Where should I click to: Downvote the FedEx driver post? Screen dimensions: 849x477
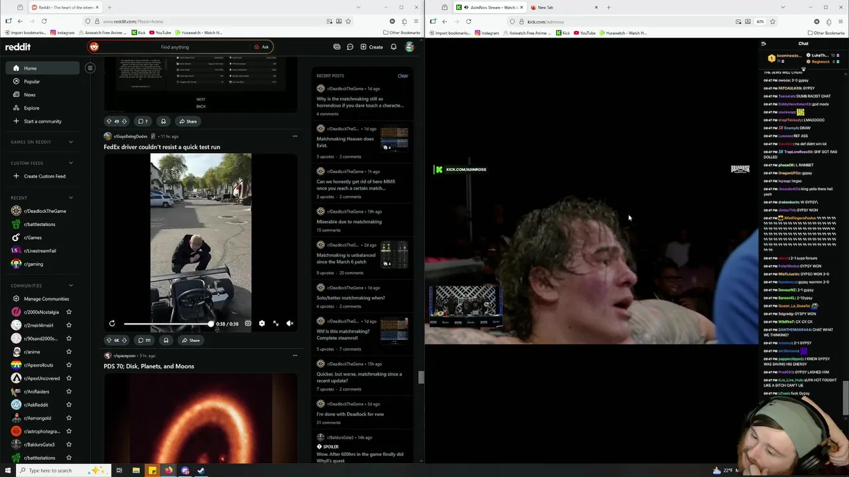pyautogui.click(x=124, y=341)
